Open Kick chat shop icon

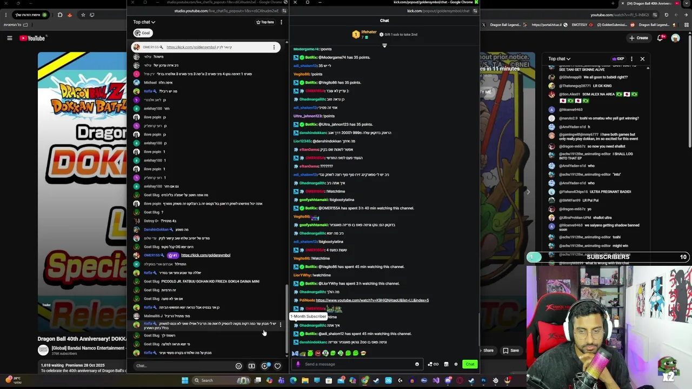pos(446,364)
